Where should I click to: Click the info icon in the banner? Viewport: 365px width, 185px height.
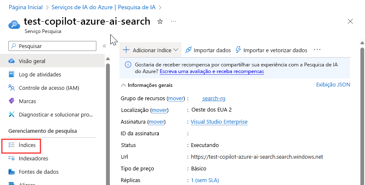click(x=128, y=65)
